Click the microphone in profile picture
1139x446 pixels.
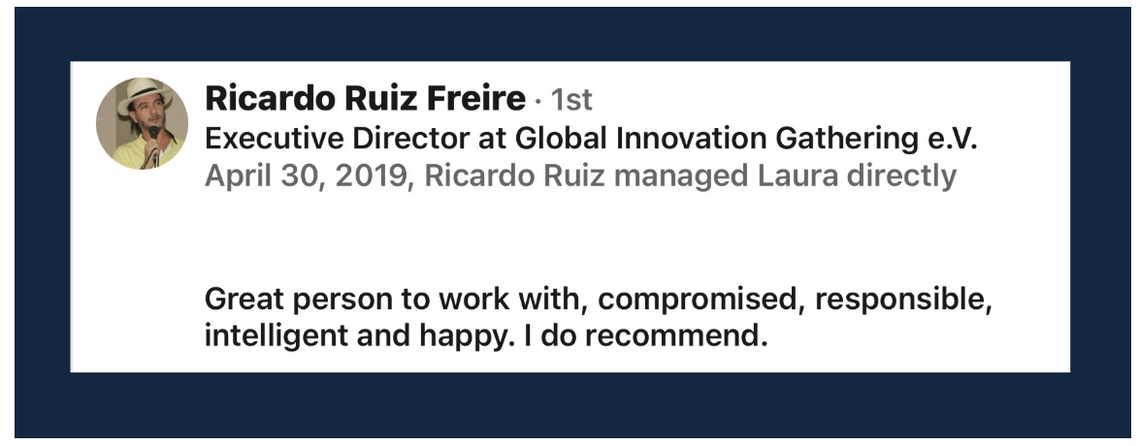tap(154, 141)
